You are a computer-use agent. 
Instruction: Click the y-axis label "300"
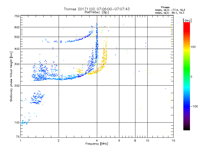[17, 64]
